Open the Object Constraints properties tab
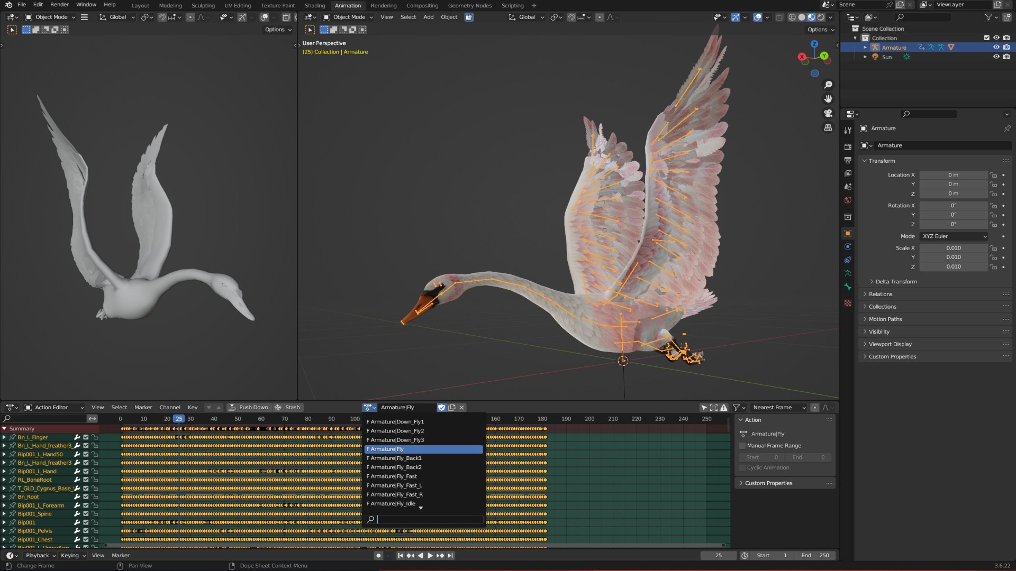Image resolution: width=1016 pixels, height=571 pixels. pos(848,260)
